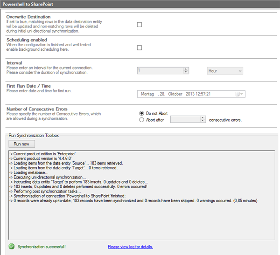Open the First Run date picker calendar
280x255 pixels.
(239, 94)
